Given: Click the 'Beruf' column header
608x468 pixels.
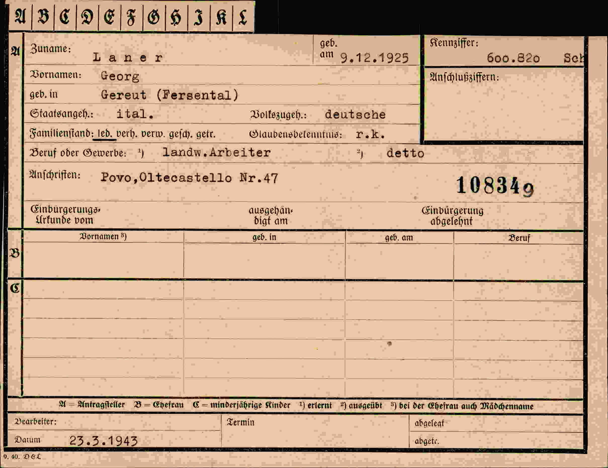Looking at the screenshot, I should pyautogui.click(x=519, y=238).
